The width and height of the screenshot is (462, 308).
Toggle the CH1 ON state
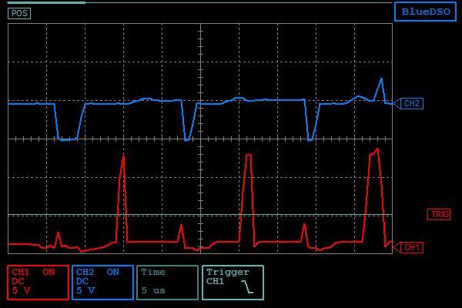tap(49, 272)
